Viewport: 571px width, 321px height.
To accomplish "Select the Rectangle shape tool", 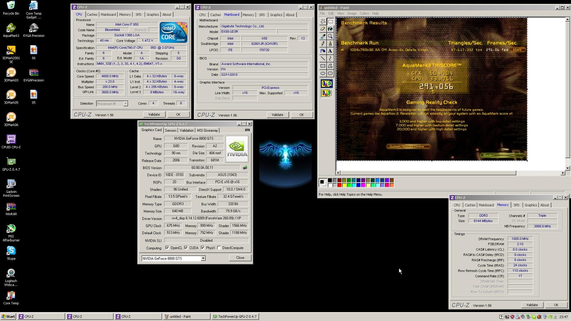I will pyautogui.click(x=323, y=66).
